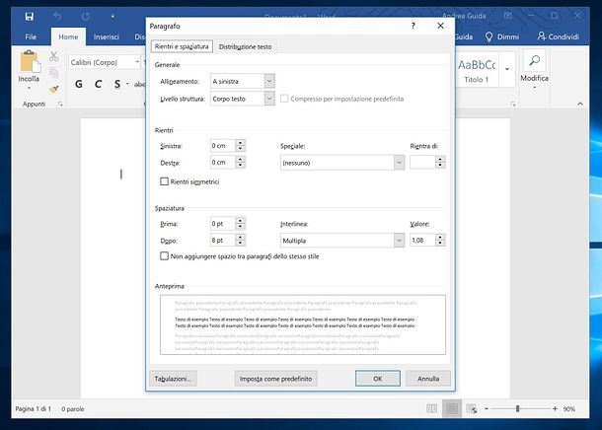Increase Rientra di value with up arrow
The width and height of the screenshot is (602, 430).
pyautogui.click(x=440, y=159)
